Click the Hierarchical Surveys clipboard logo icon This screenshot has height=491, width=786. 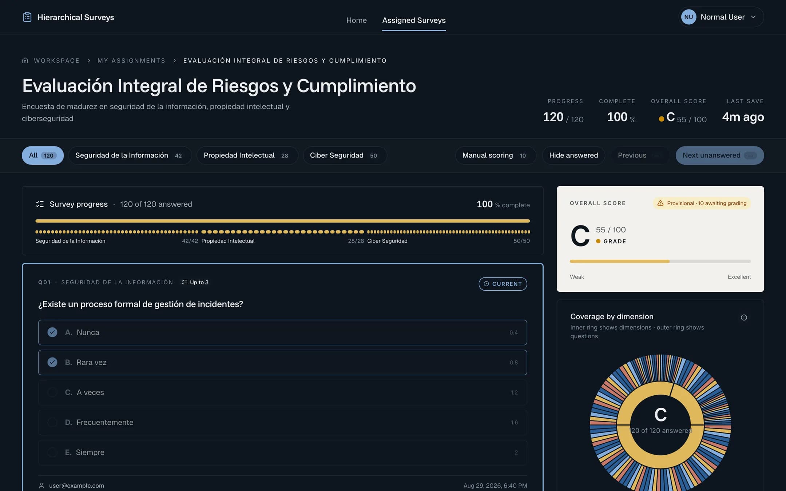tap(27, 17)
